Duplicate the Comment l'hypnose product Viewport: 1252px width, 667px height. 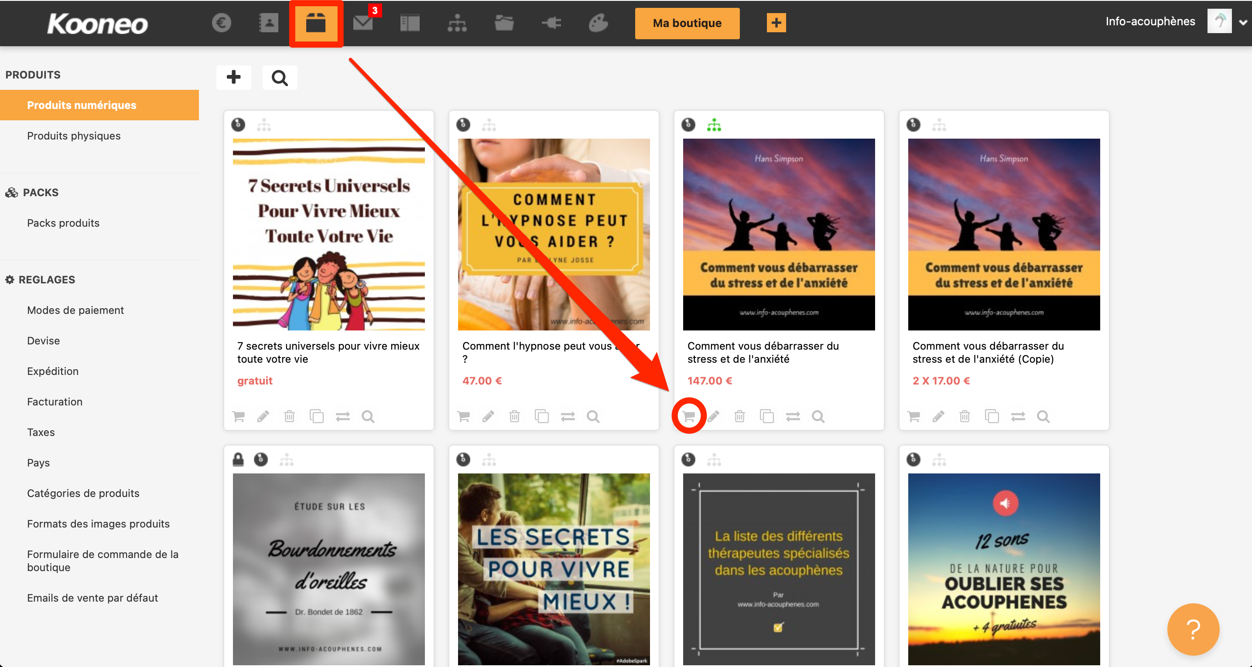(541, 416)
